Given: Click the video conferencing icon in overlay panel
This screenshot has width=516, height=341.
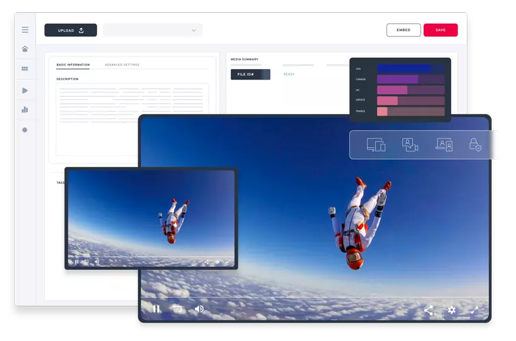Looking at the screenshot, I should [410, 145].
